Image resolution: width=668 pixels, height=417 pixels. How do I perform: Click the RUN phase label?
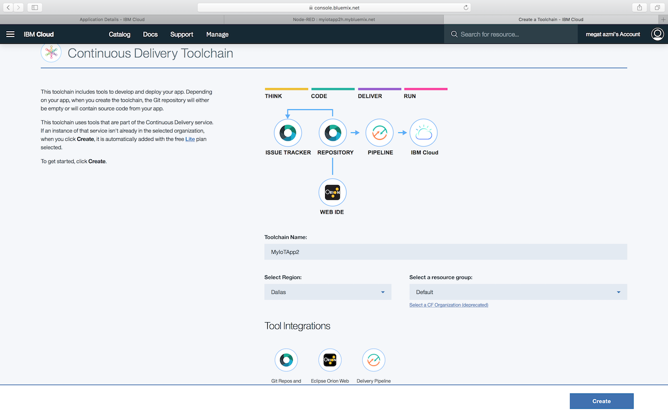[410, 96]
